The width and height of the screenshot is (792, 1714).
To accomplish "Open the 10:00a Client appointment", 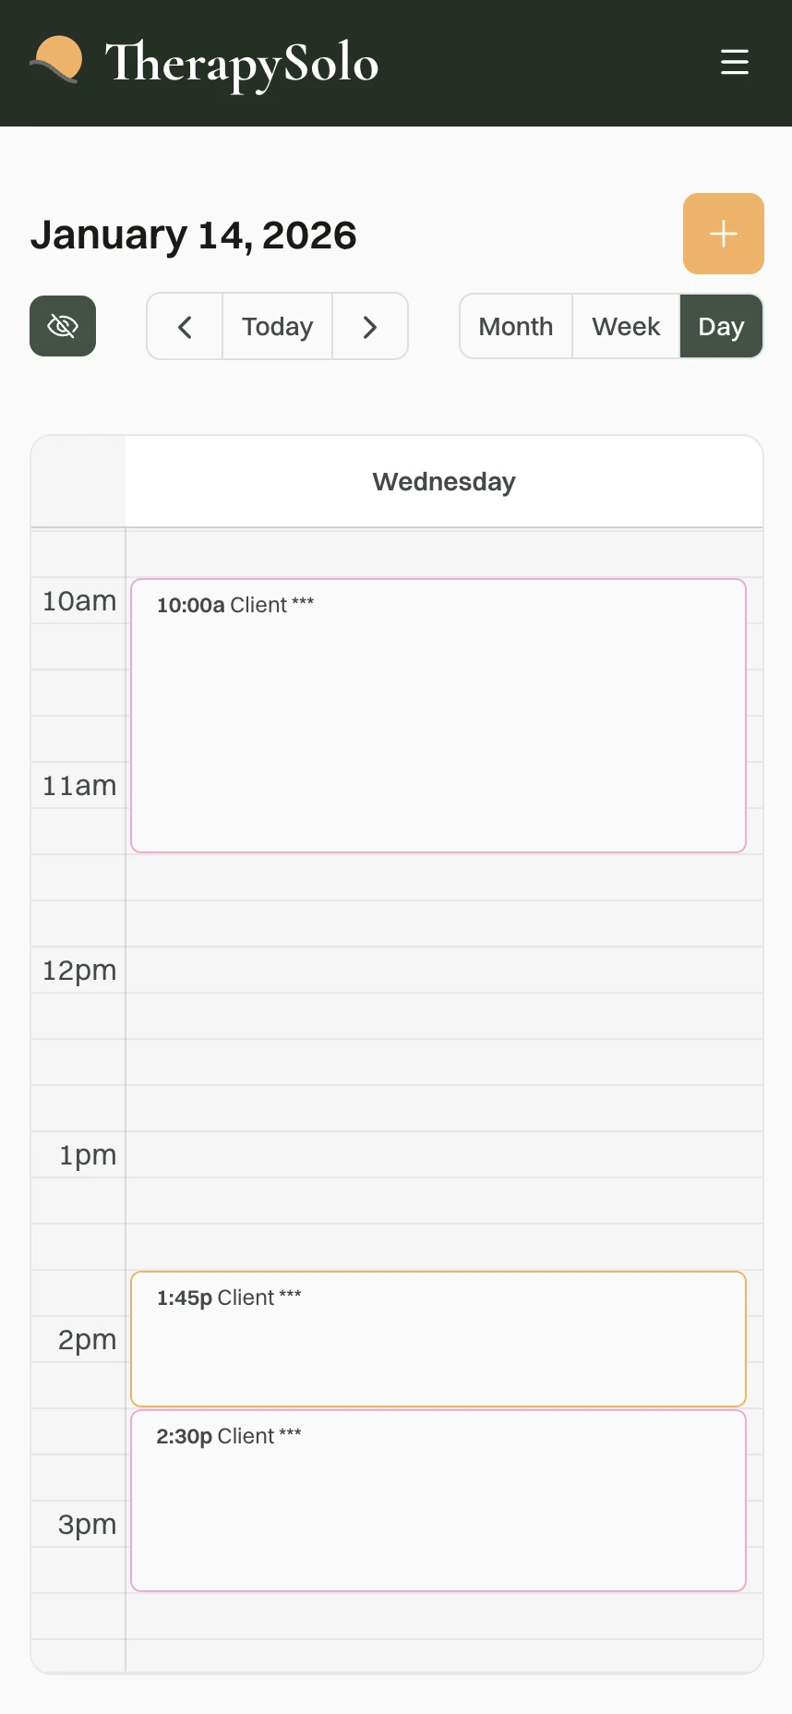I will pos(438,715).
